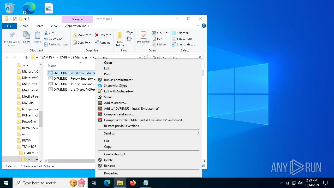Viewport: 334px width, 188px height.
Task: Click Select none in ribbon
Action: [182, 39]
